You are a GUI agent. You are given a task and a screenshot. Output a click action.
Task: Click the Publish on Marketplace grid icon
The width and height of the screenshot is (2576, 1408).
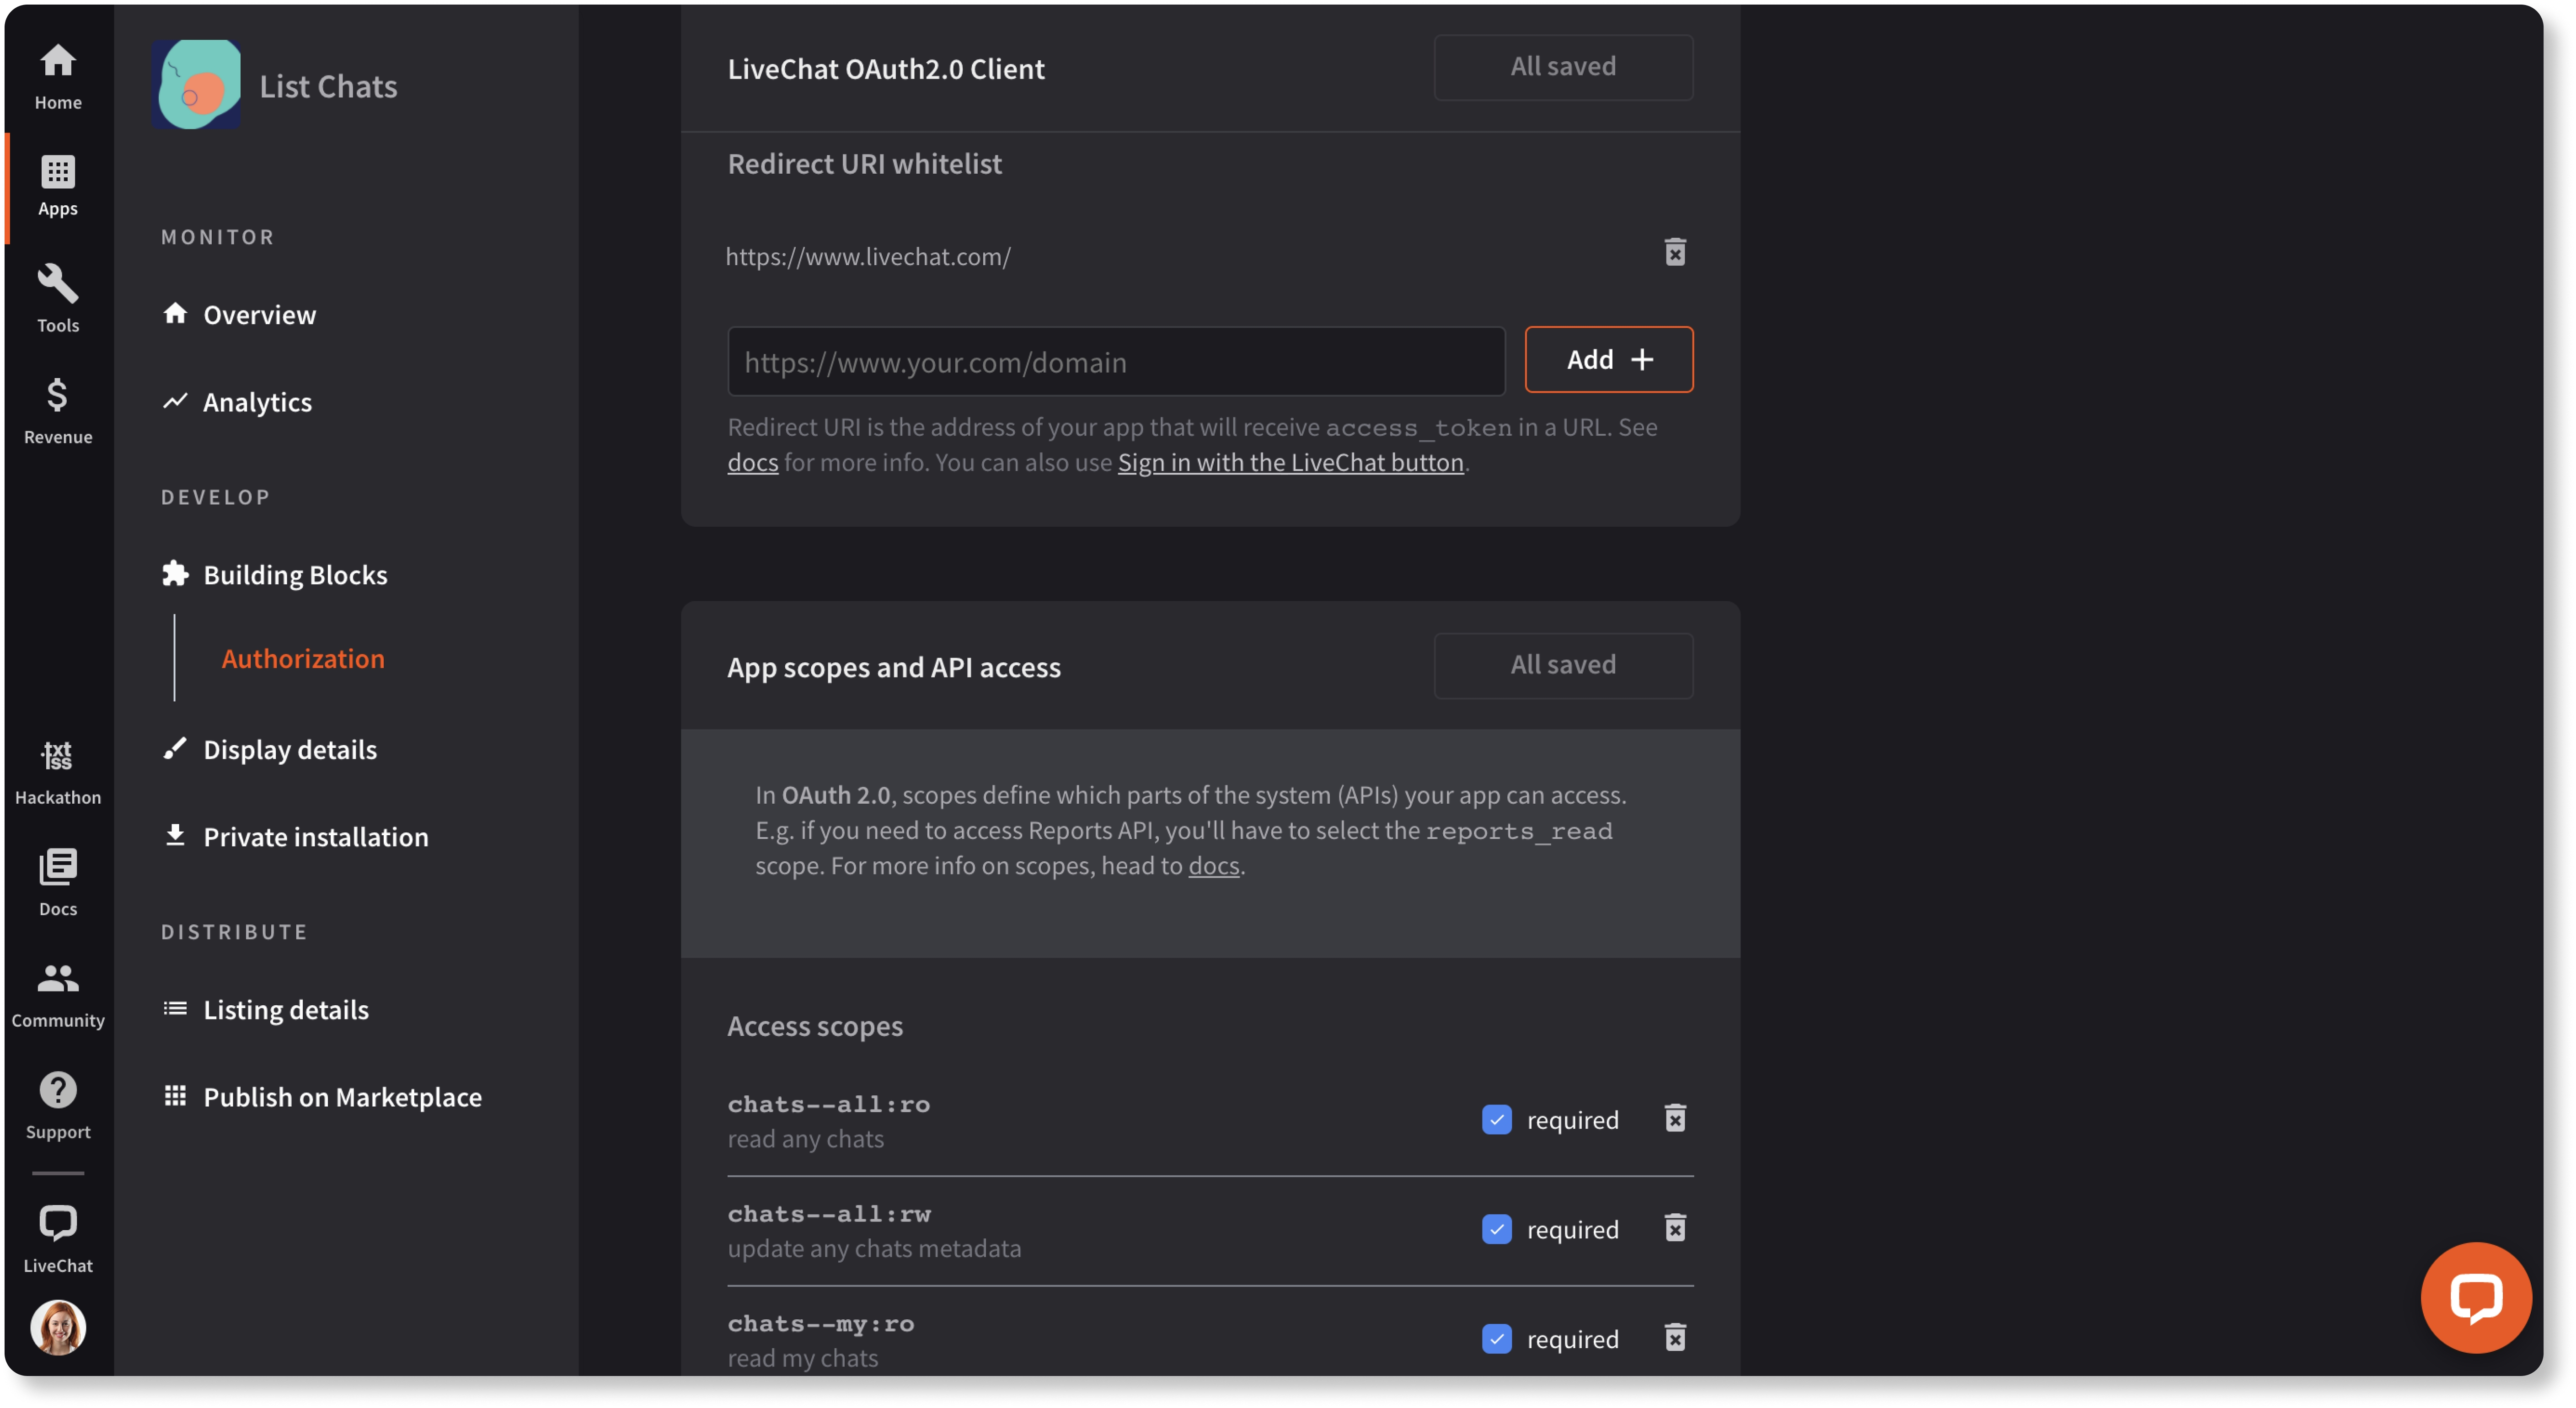(175, 1096)
